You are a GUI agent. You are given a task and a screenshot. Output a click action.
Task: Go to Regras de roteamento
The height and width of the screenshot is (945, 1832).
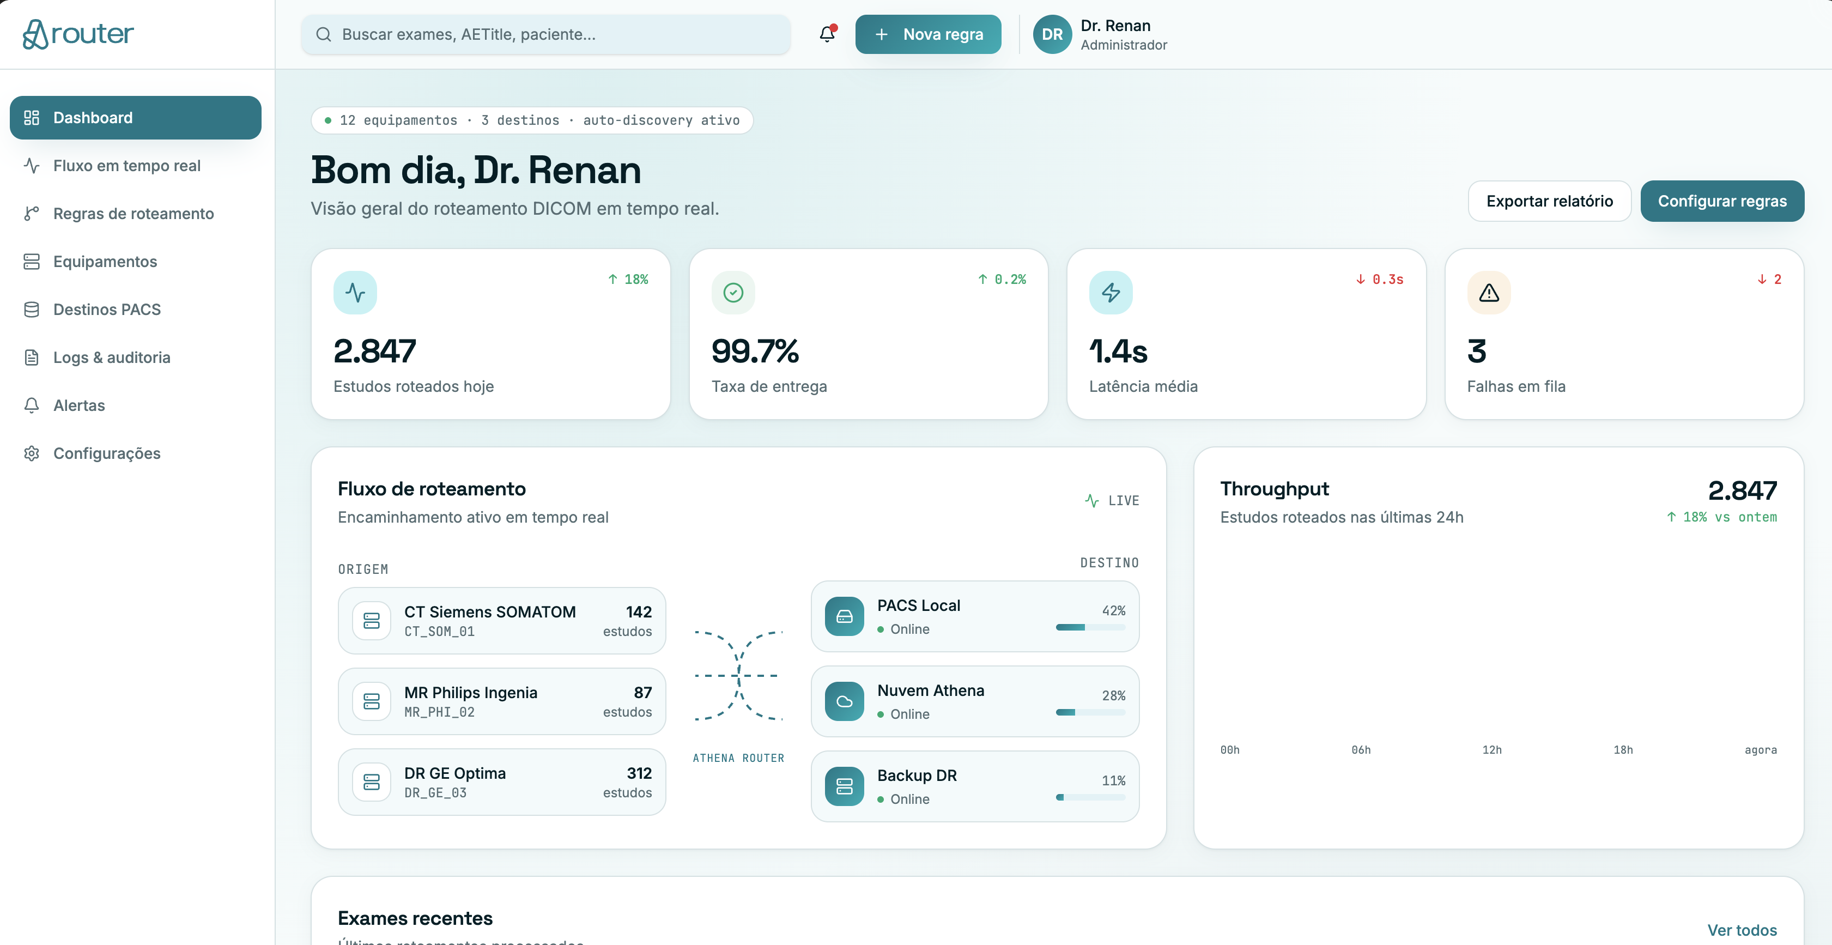pyautogui.click(x=135, y=213)
